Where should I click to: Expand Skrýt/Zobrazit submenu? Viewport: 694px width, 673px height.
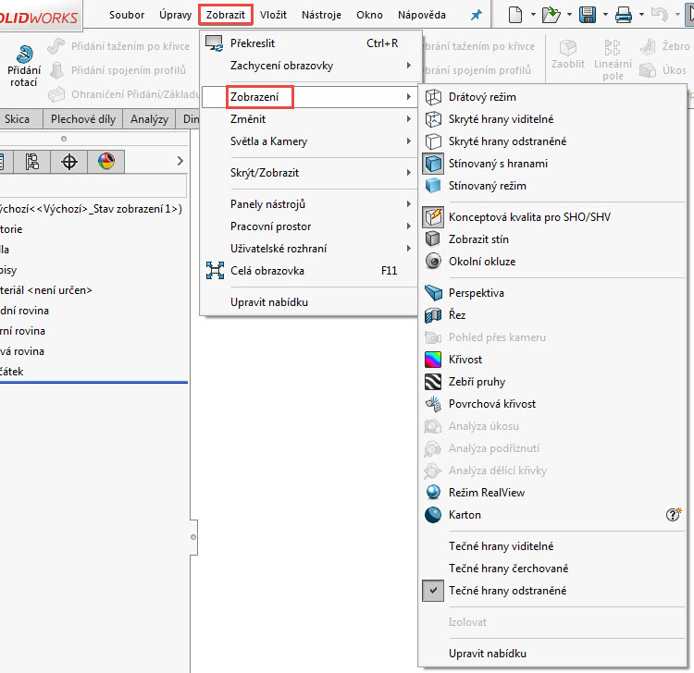pos(309,173)
